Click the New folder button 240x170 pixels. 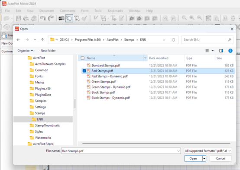(x=48, y=51)
